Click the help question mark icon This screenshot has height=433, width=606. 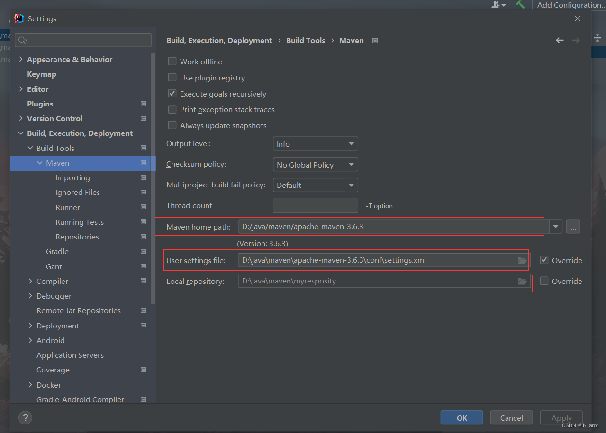[x=25, y=417]
